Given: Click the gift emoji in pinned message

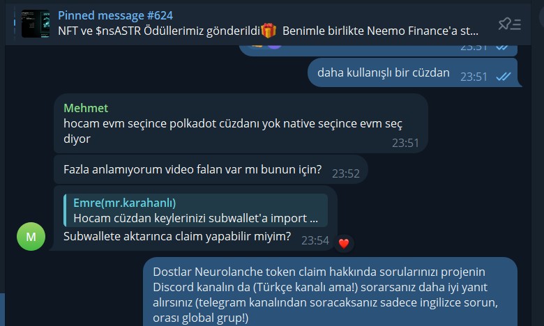Looking at the screenshot, I should [269, 31].
